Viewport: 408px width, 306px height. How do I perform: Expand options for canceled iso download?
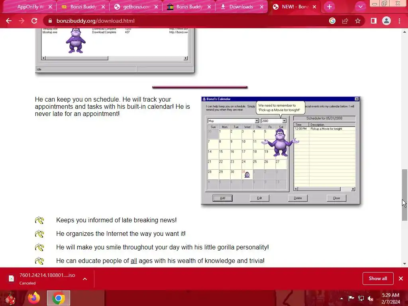(x=85, y=279)
